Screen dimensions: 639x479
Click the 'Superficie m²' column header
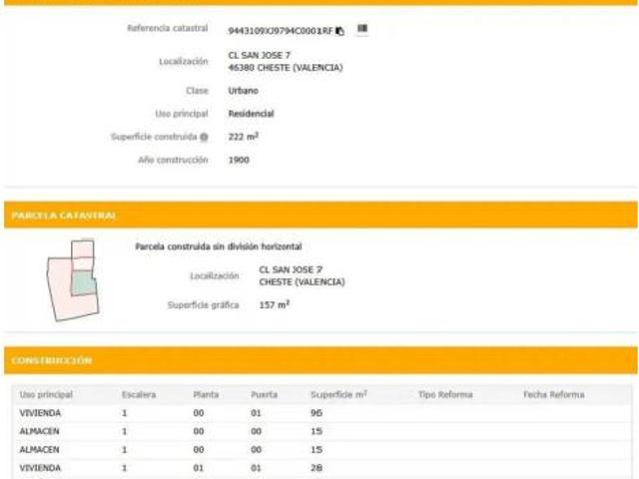coord(338,394)
